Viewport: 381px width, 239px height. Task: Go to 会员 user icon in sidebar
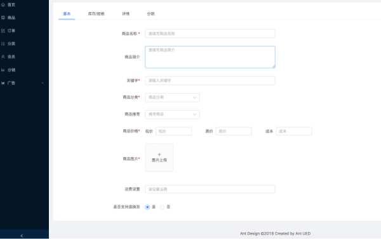[3, 57]
